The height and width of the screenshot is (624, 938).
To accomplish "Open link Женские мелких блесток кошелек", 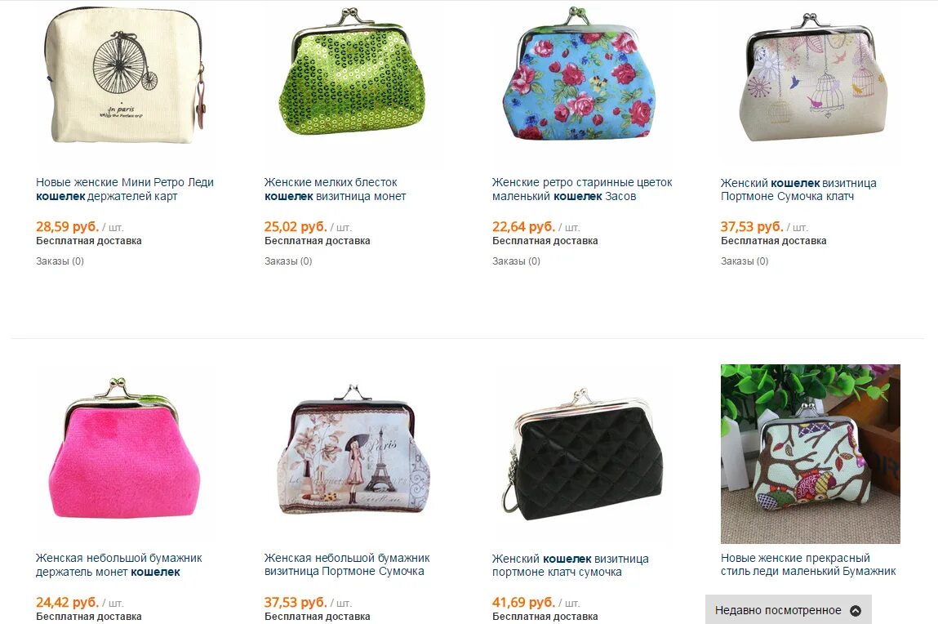I will coord(335,189).
